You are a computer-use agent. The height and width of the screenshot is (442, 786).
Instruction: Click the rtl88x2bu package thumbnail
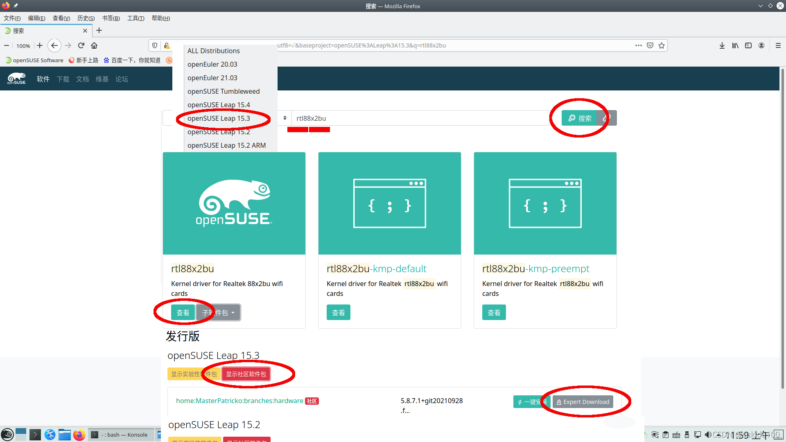(x=234, y=203)
